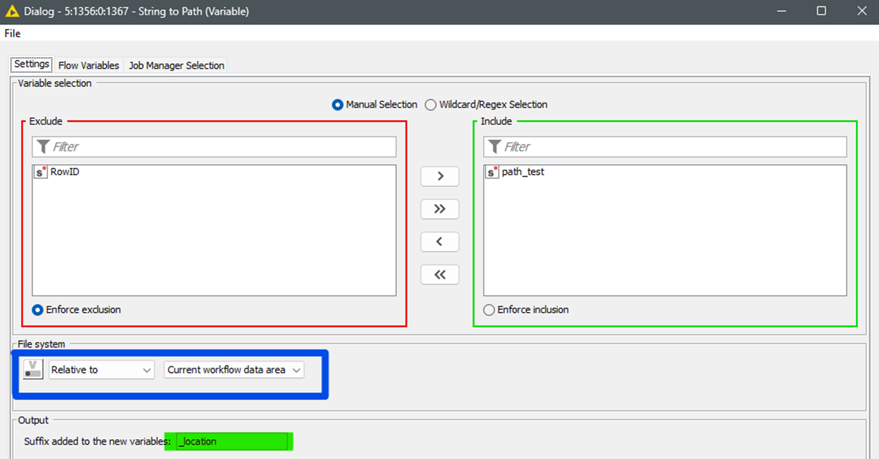Image resolution: width=879 pixels, height=459 pixels.
Task: Switch to the Flow Variables tab
Action: (88, 66)
